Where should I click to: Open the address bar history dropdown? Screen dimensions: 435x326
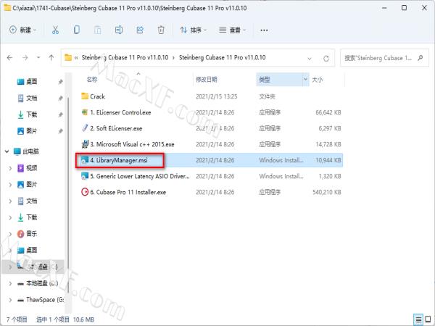tap(310, 58)
